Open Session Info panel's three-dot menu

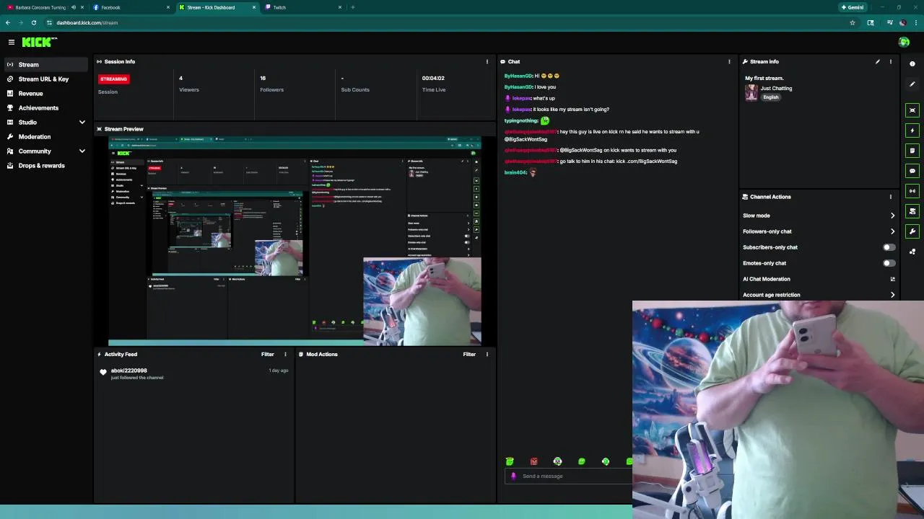[487, 62]
